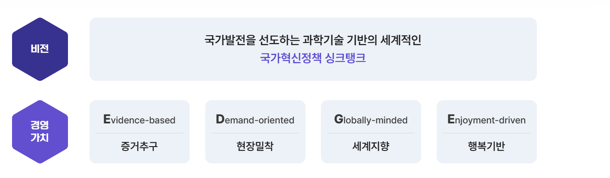This screenshot has height=178, width=610.
Task: Click the Globally-minded heading text
Action: (x=371, y=120)
